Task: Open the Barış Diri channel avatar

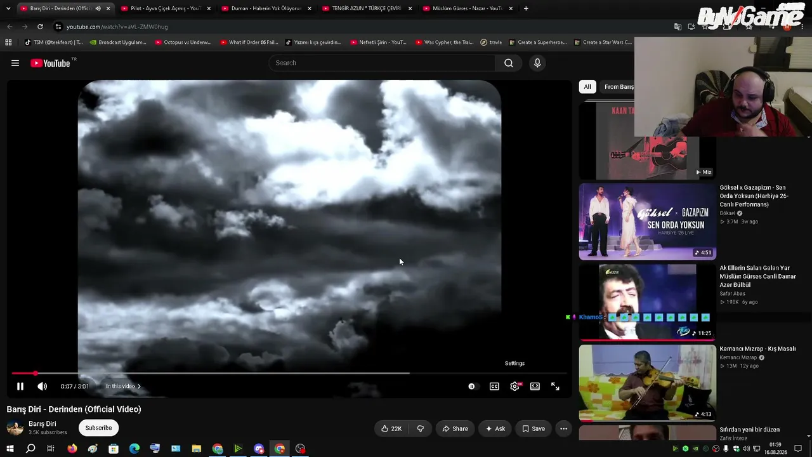Action: click(x=15, y=428)
